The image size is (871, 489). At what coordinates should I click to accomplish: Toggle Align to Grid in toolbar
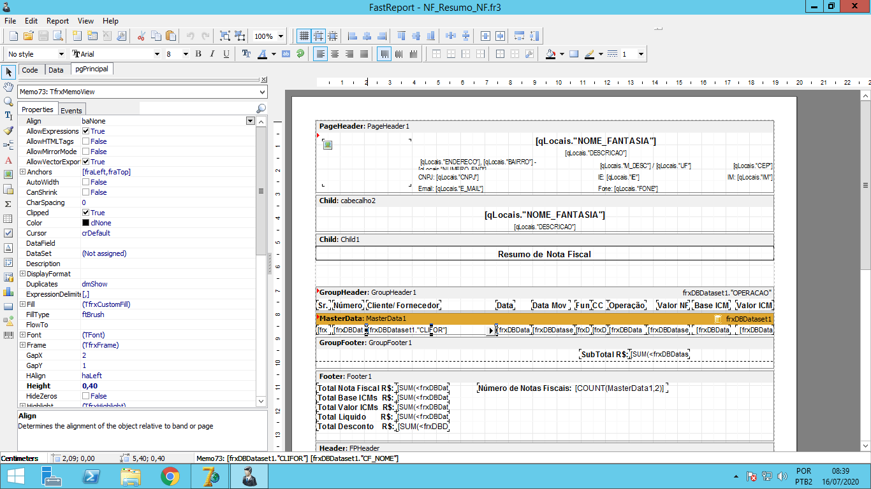(319, 36)
